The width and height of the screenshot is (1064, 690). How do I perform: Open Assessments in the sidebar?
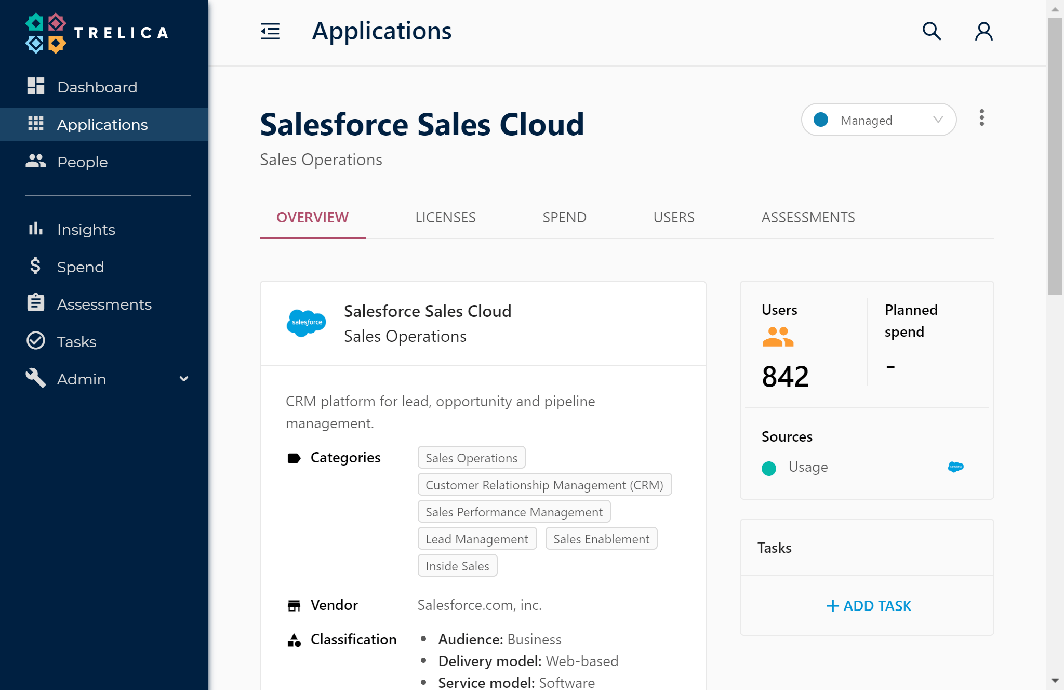(x=104, y=304)
